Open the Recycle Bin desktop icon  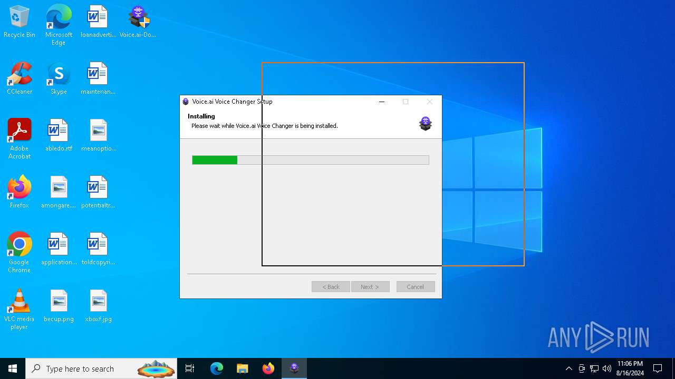(x=20, y=22)
